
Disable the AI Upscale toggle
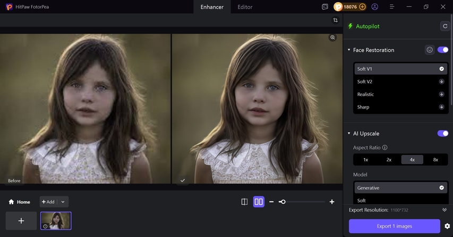coord(442,133)
